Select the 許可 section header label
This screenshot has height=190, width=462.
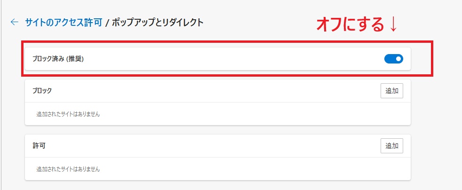tap(39, 146)
